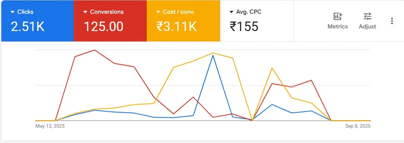
Task: Open the Cost / conv. dropdown arrow
Action: tap(158, 12)
